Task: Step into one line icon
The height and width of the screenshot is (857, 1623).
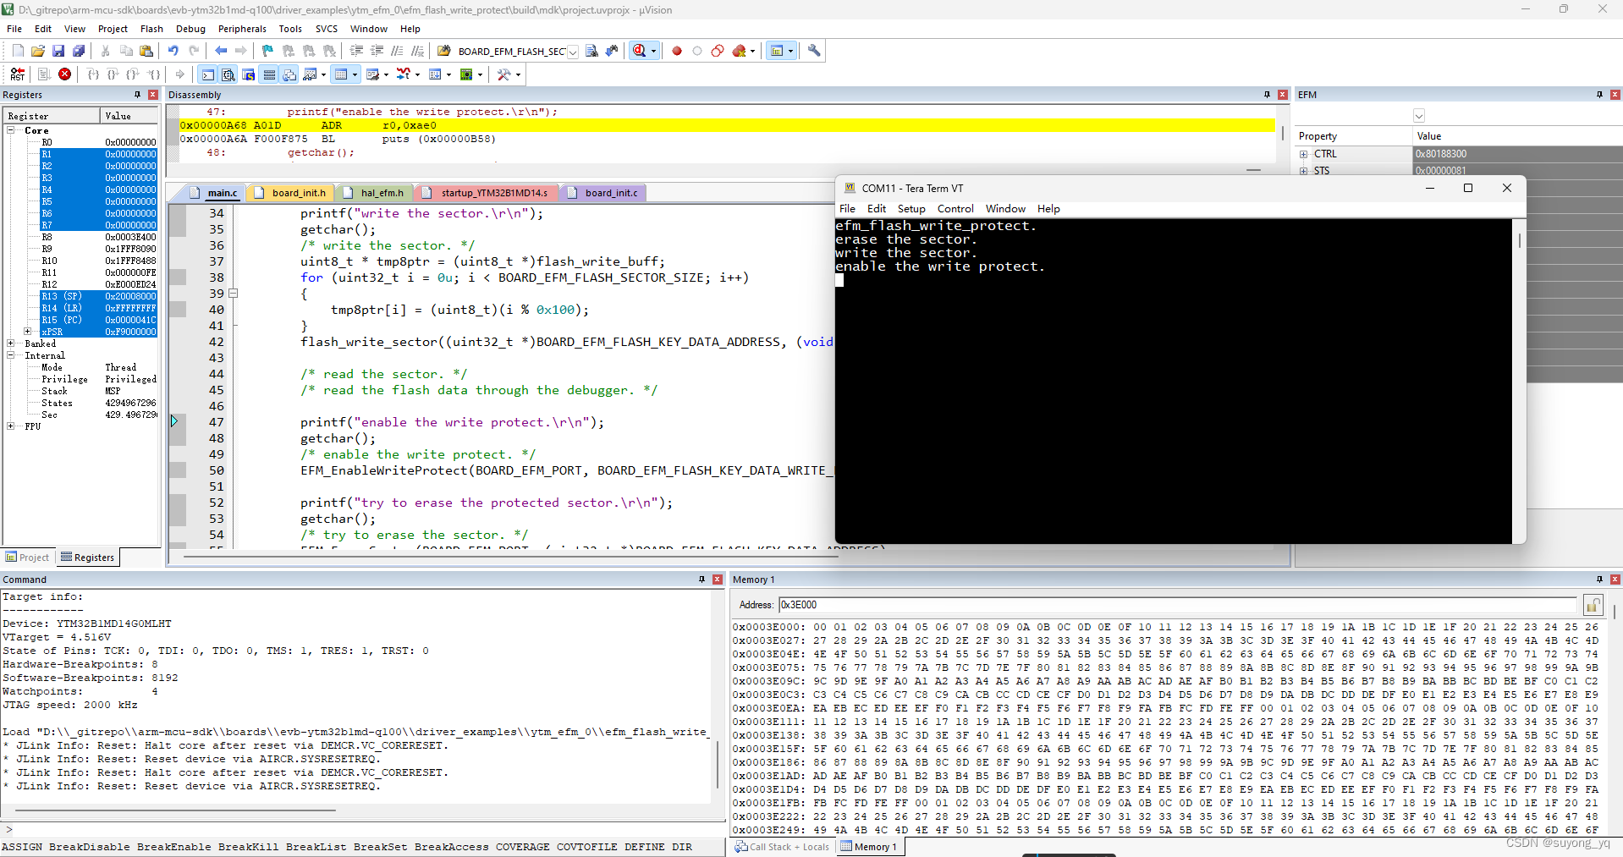Action: click(x=93, y=74)
